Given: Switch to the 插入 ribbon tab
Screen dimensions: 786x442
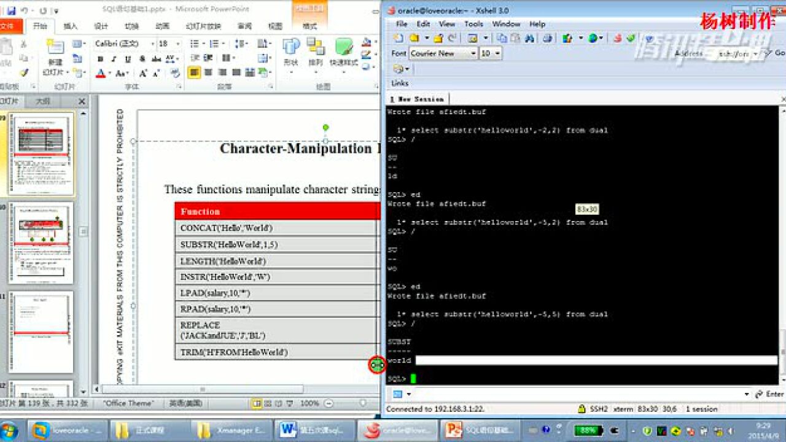Looking at the screenshot, I should pyautogui.click(x=71, y=26).
